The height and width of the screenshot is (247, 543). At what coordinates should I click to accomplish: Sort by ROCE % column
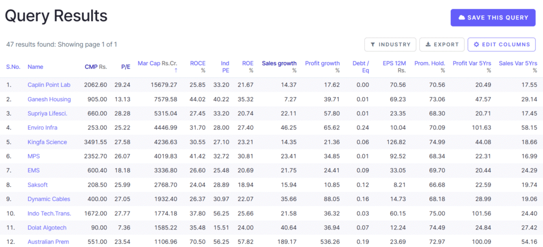click(198, 67)
